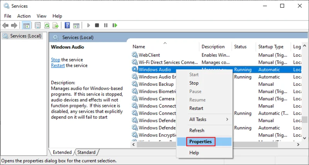Open the File menu
The height and width of the screenshot is (165, 309).
tap(8, 16)
